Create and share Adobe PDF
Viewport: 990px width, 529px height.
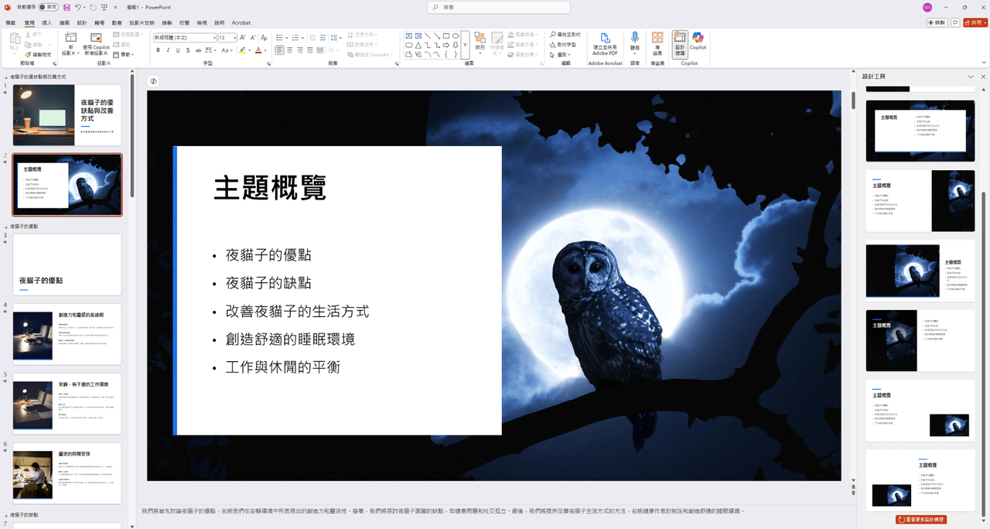click(x=605, y=45)
